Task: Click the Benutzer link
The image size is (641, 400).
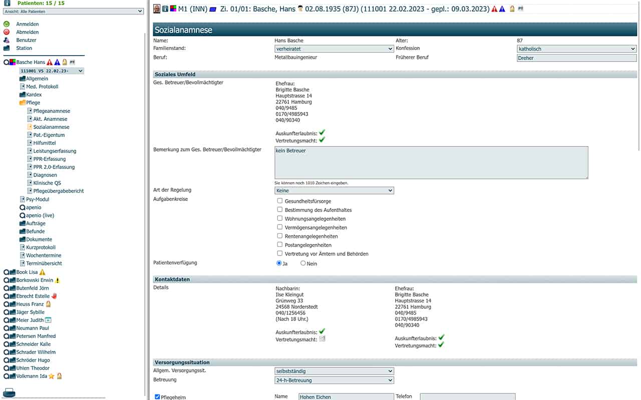Action: pos(26,40)
